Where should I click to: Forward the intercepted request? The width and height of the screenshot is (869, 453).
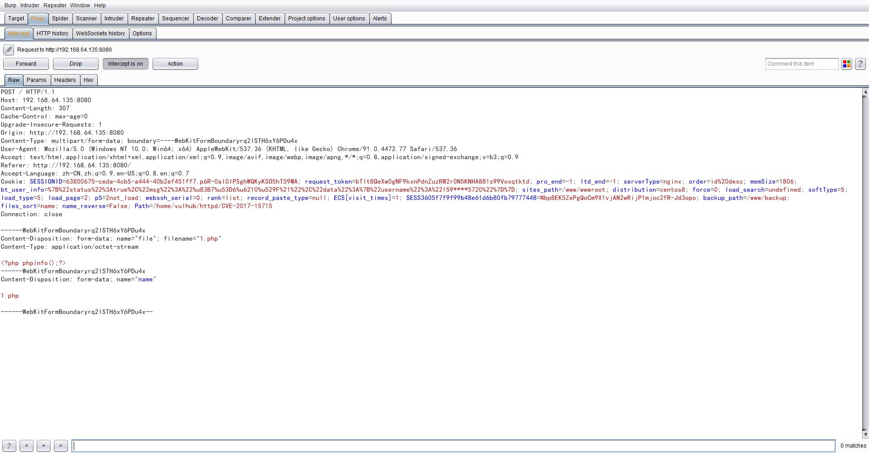[26, 64]
